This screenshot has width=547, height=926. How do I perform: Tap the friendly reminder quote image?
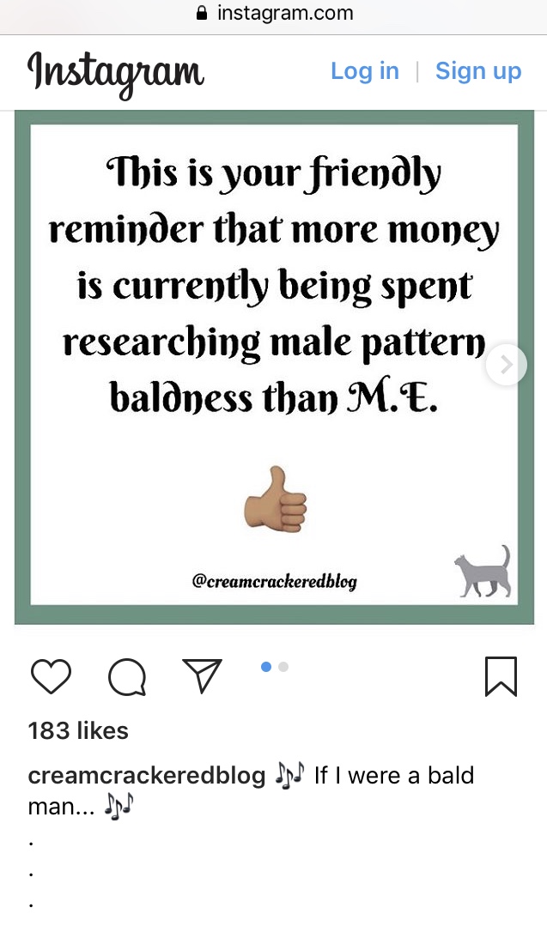point(274,366)
